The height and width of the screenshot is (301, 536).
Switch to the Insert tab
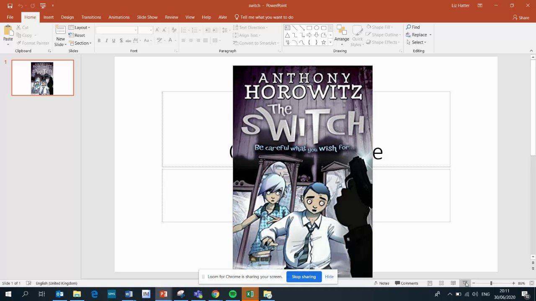click(x=49, y=17)
